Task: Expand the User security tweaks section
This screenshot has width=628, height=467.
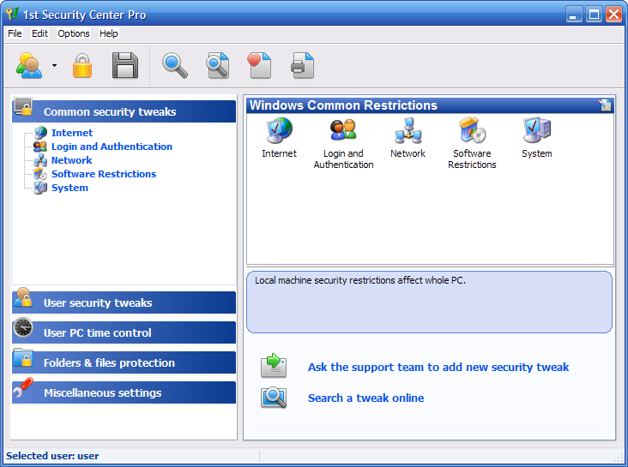Action: click(124, 302)
